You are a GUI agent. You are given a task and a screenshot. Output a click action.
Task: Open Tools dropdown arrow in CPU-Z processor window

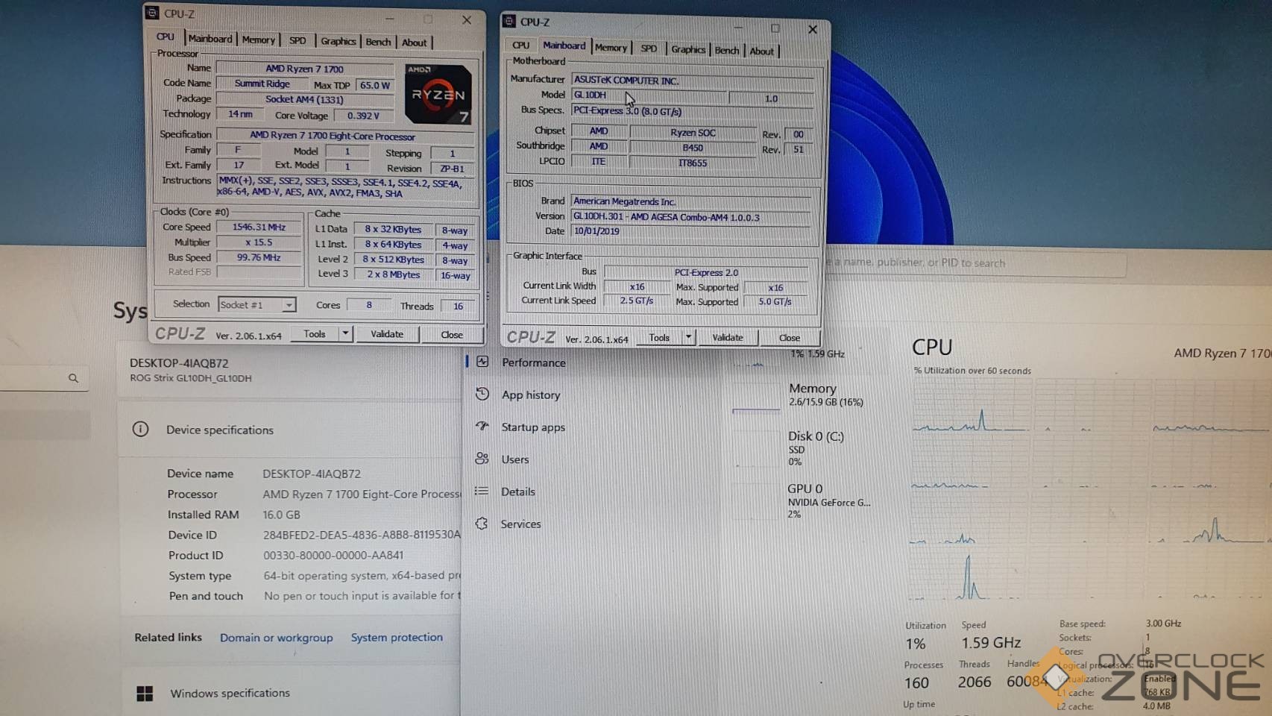click(x=345, y=333)
